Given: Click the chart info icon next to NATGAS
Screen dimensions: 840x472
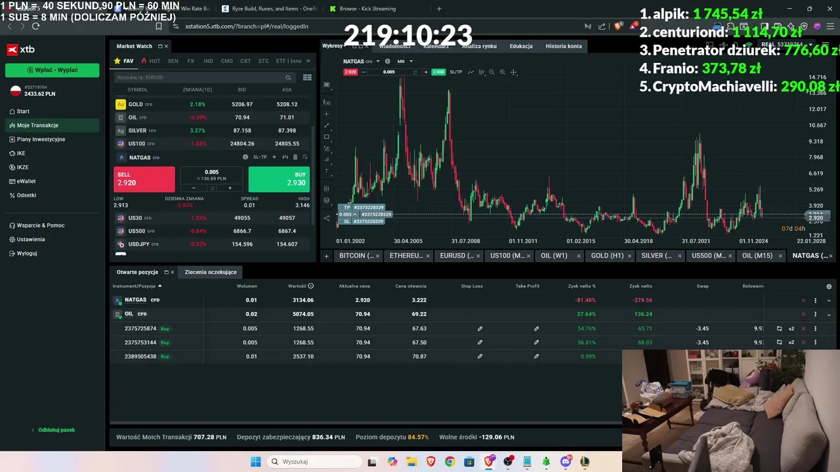Looking at the screenshot, I should (388, 61).
